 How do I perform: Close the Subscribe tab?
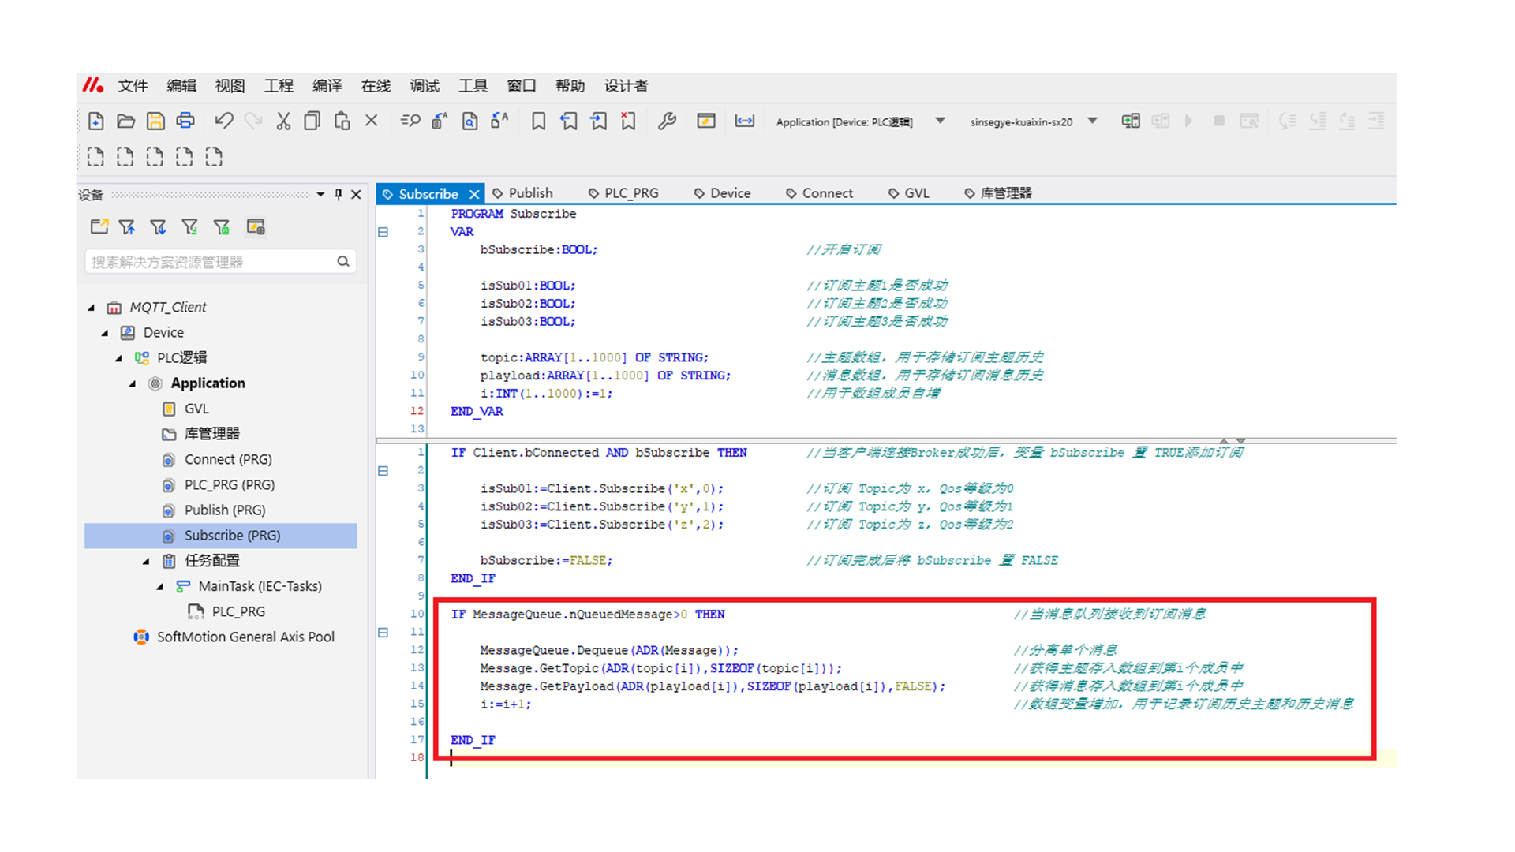[474, 194]
